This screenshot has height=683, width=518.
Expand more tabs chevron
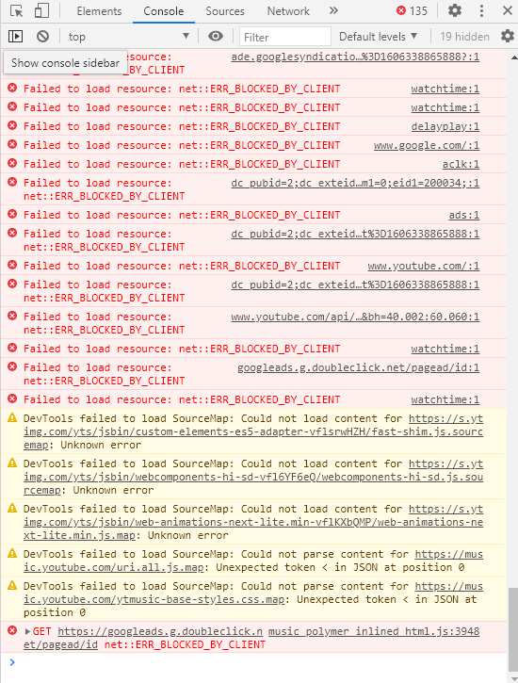pos(333,10)
